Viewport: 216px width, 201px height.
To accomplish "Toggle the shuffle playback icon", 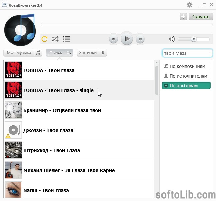I will tap(55, 39).
